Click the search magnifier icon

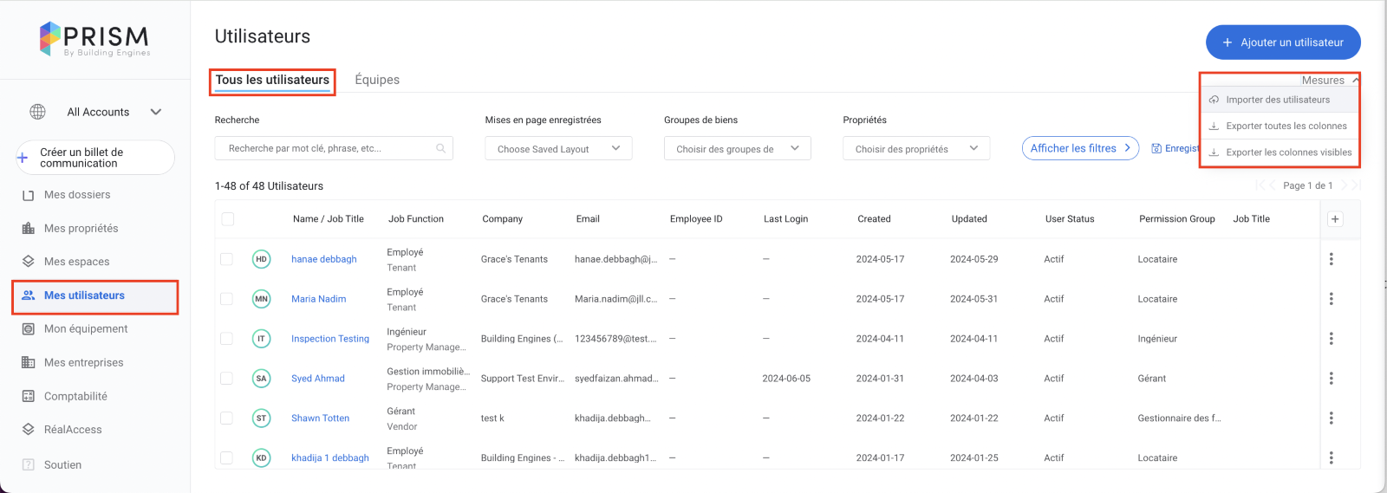(440, 149)
